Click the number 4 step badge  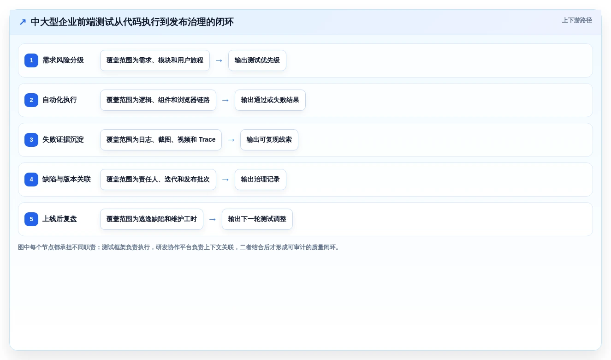(31, 180)
